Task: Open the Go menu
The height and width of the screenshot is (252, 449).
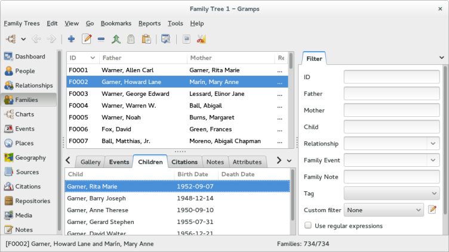Action: click(90, 23)
